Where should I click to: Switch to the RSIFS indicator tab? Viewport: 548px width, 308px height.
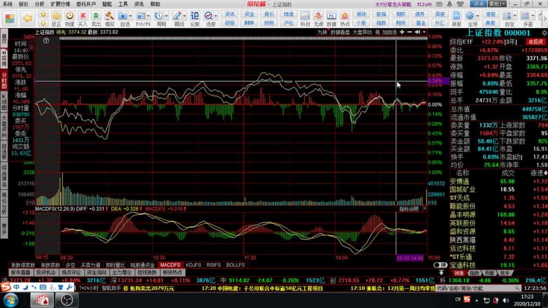click(214, 265)
